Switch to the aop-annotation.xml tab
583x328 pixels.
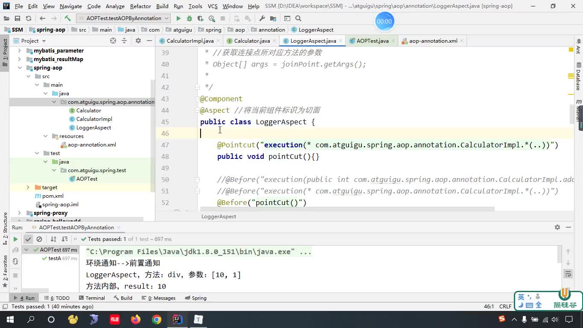[x=433, y=41]
